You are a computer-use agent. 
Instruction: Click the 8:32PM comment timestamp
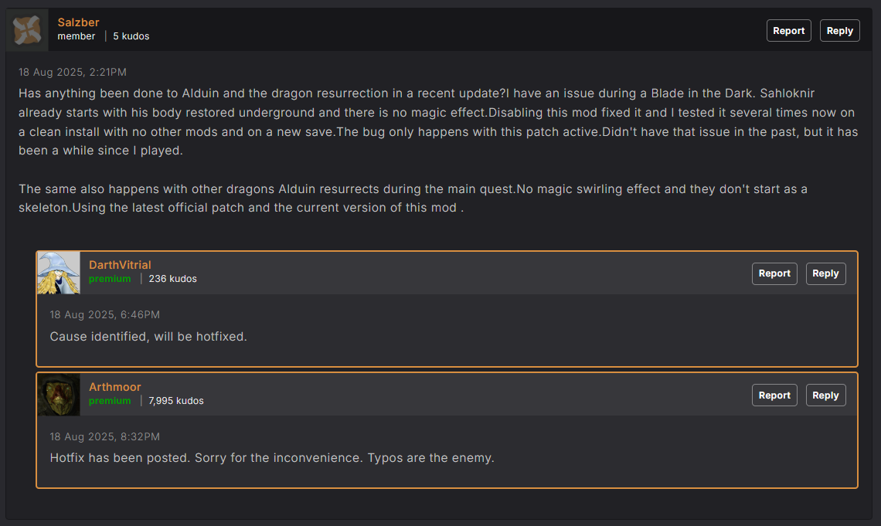pos(105,437)
